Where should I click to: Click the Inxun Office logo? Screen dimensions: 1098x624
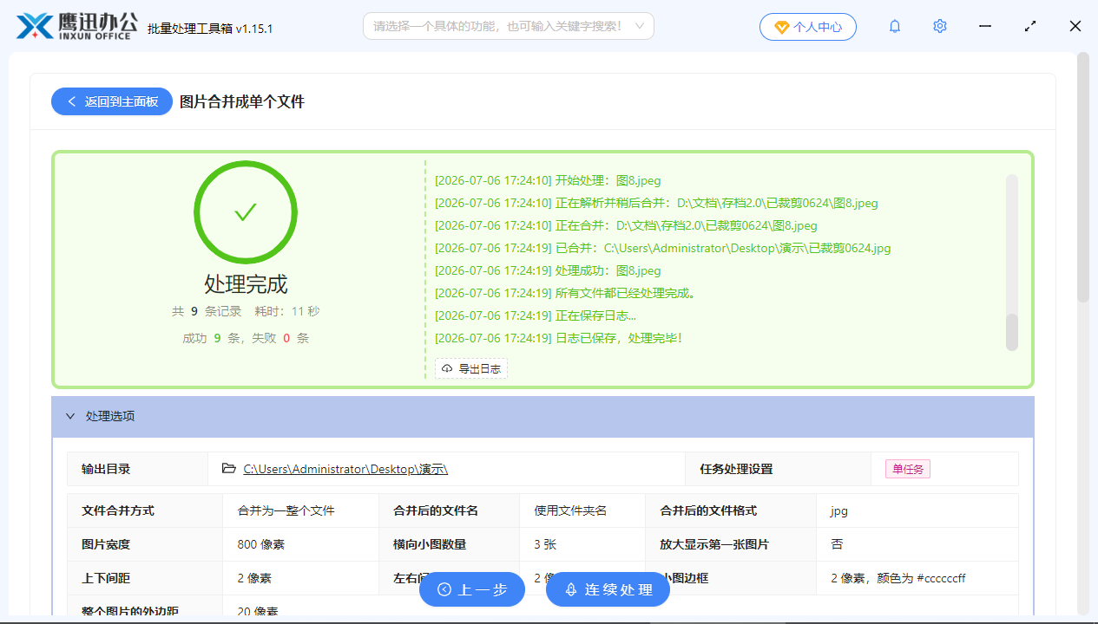click(76, 26)
